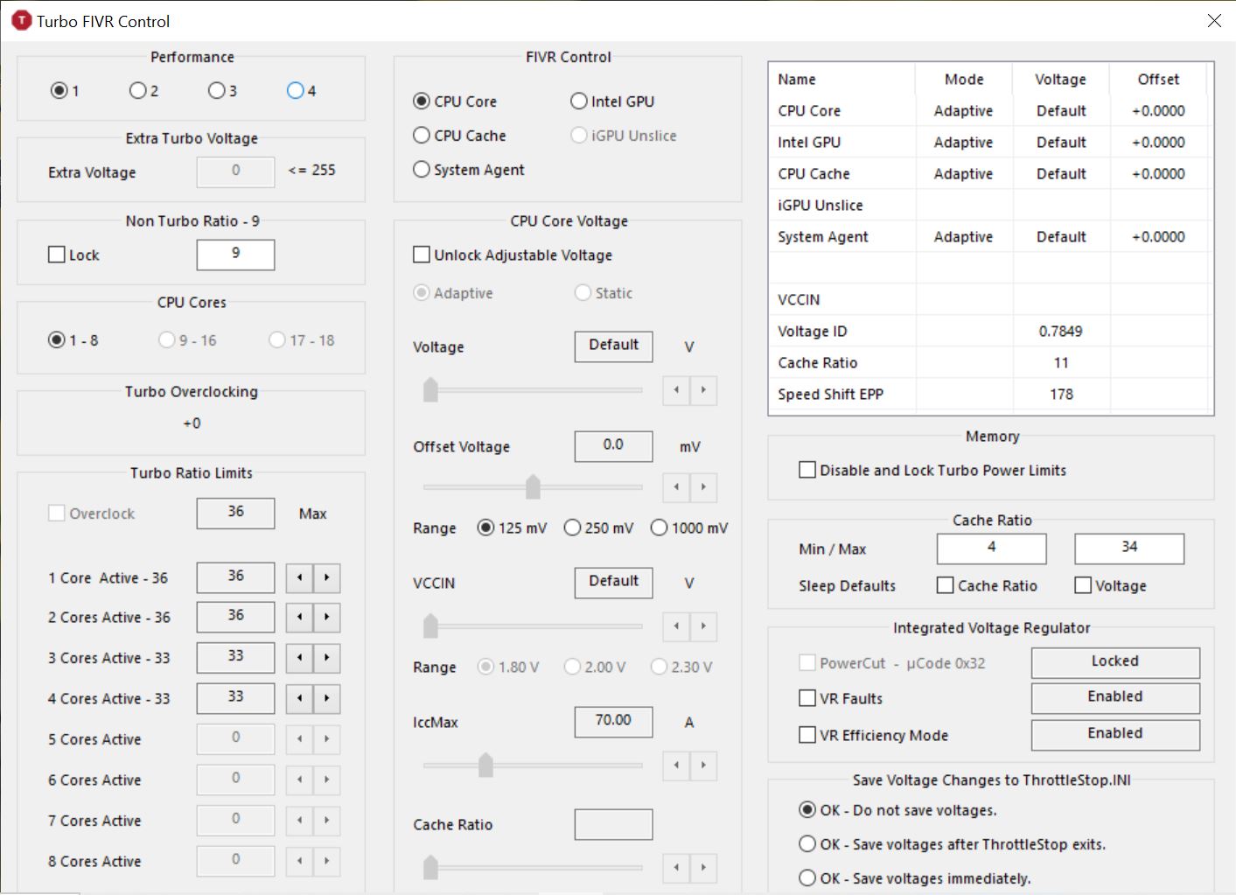Click 1 Core Active ratio field
This screenshot has height=895, width=1236.
[235, 577]
